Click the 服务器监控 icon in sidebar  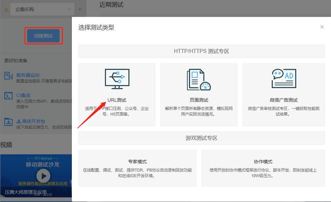point(8,76)
